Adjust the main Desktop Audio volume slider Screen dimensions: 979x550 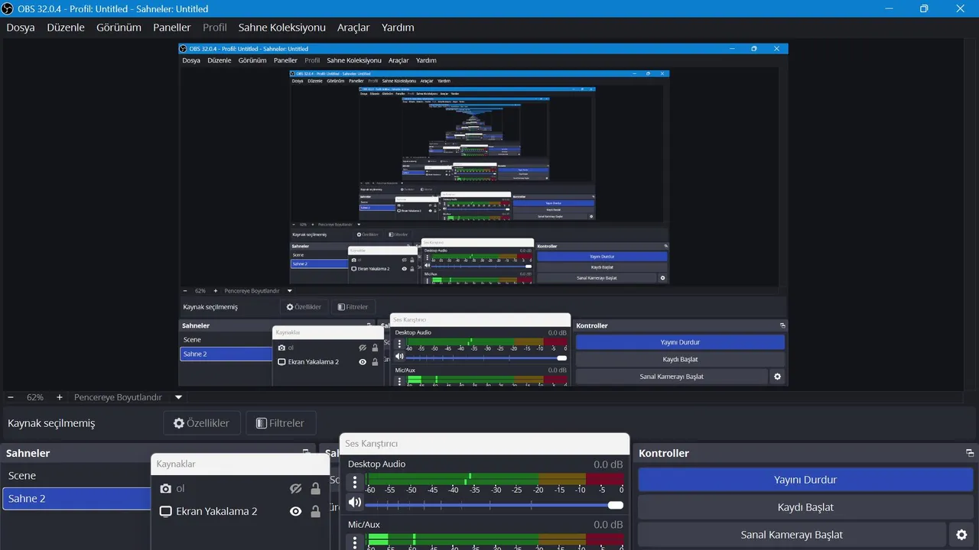point(494,505)
